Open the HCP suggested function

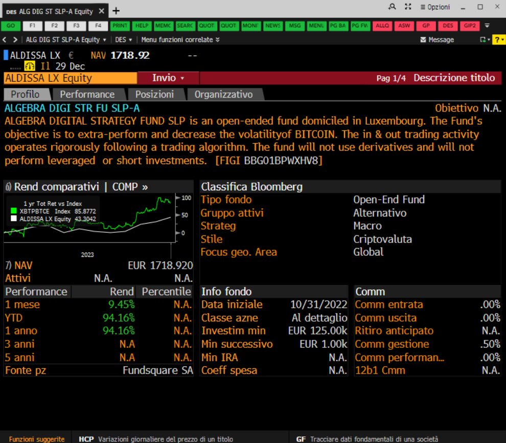click(x=156, y=439)
